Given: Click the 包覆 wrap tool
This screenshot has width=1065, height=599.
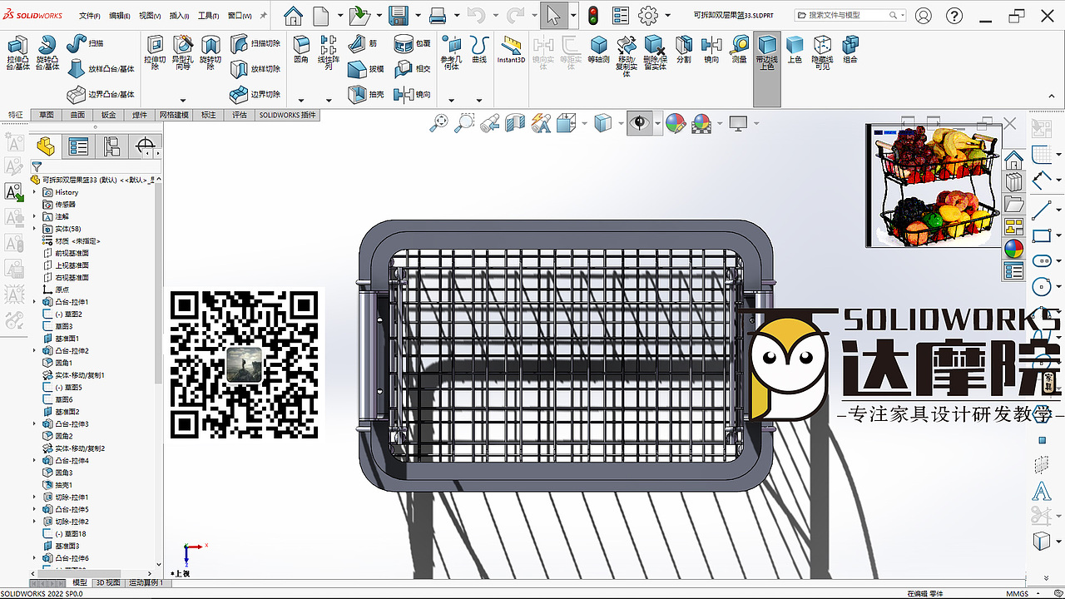Looking at the screenshot, I should 413,42.
